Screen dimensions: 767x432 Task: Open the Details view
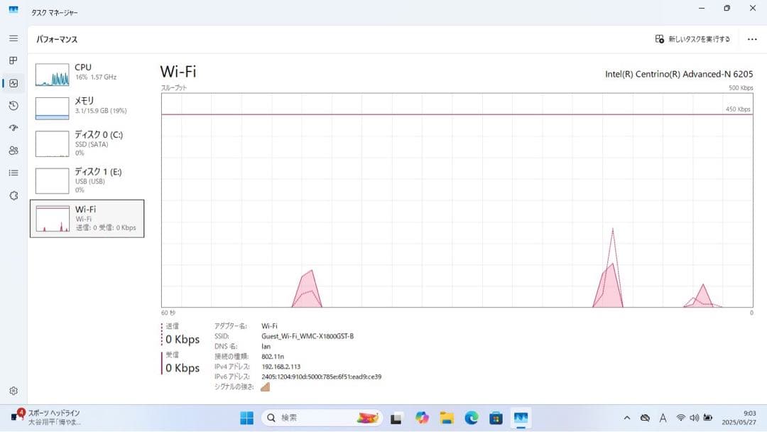[x=13, y=174]
